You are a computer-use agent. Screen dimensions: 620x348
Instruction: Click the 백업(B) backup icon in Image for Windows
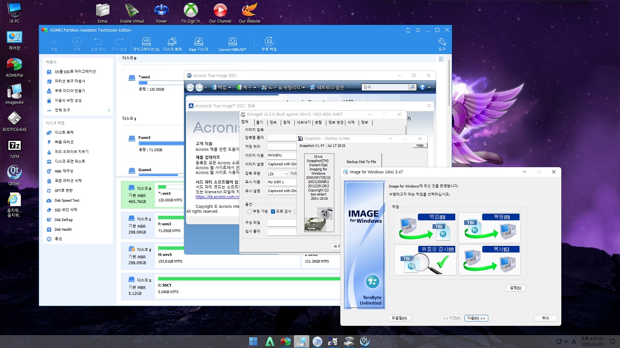[x=425, y=227]
